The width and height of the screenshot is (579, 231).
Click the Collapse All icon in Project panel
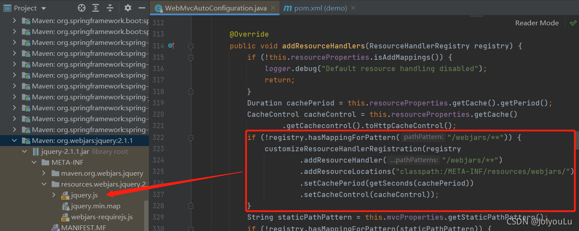pos(110,8)
